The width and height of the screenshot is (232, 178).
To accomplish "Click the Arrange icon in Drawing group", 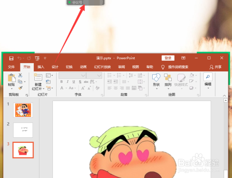I will pos(168,77).
